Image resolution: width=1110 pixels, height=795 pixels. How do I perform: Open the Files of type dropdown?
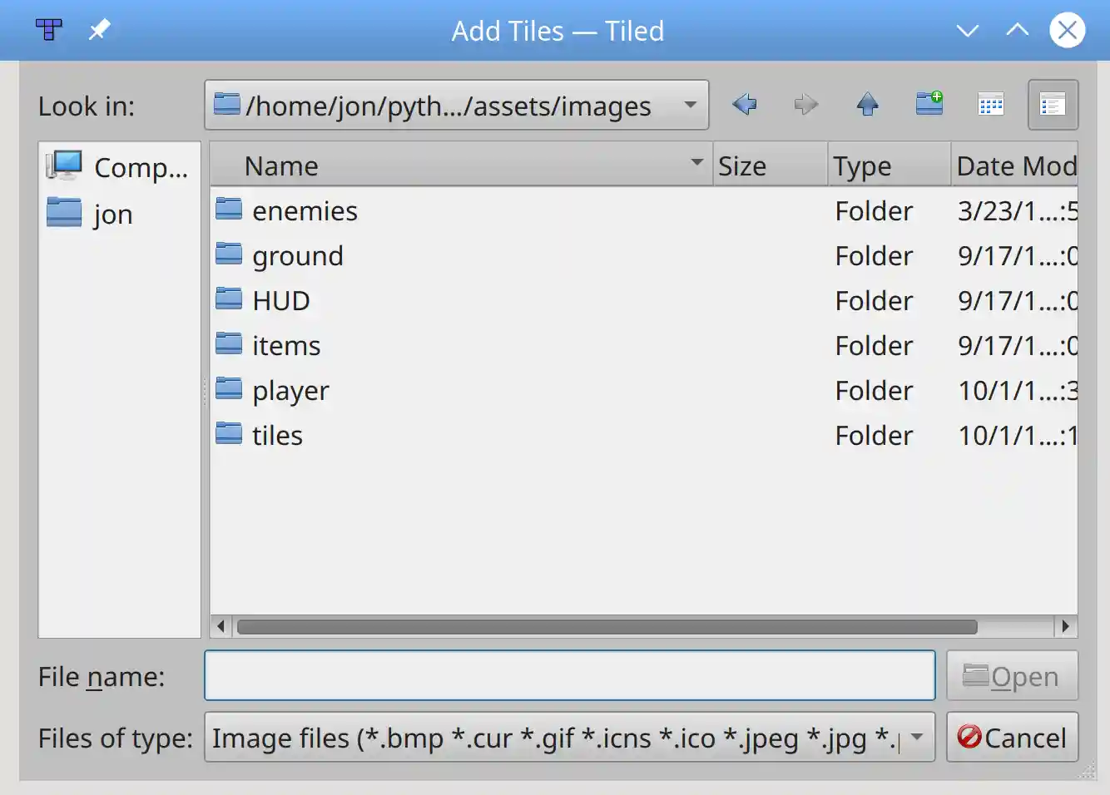[x=916, y=738]
